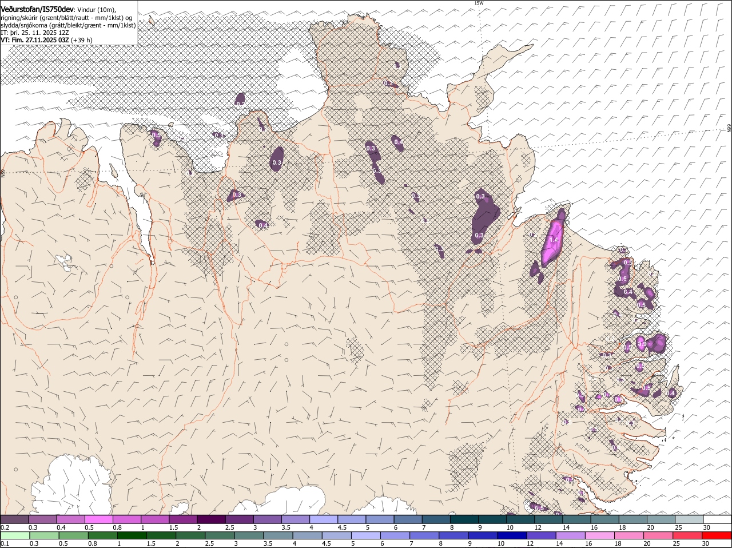This screenshot has height=548, width=732.
Task: Click the darkest purple 2 snow legend swatch
Action: click(211, 519)
